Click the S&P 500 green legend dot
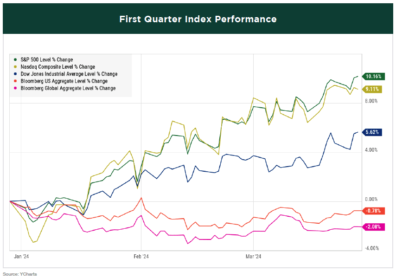This screenshot has width=396, height=278. point(16,60)
